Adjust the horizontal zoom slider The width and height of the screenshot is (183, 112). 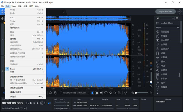(142, 93)
